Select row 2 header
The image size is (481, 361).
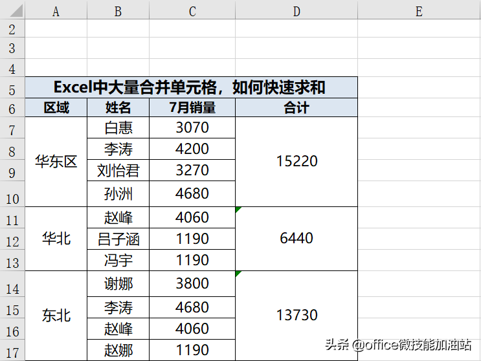(12, 29)
